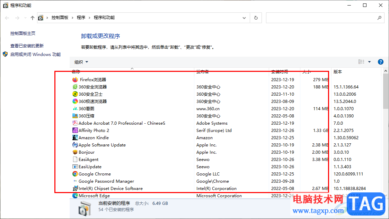Click the Google Chrome icon

tap(75, 174)
